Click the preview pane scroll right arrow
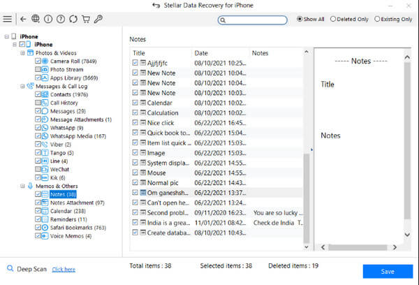 coord(395,247)
